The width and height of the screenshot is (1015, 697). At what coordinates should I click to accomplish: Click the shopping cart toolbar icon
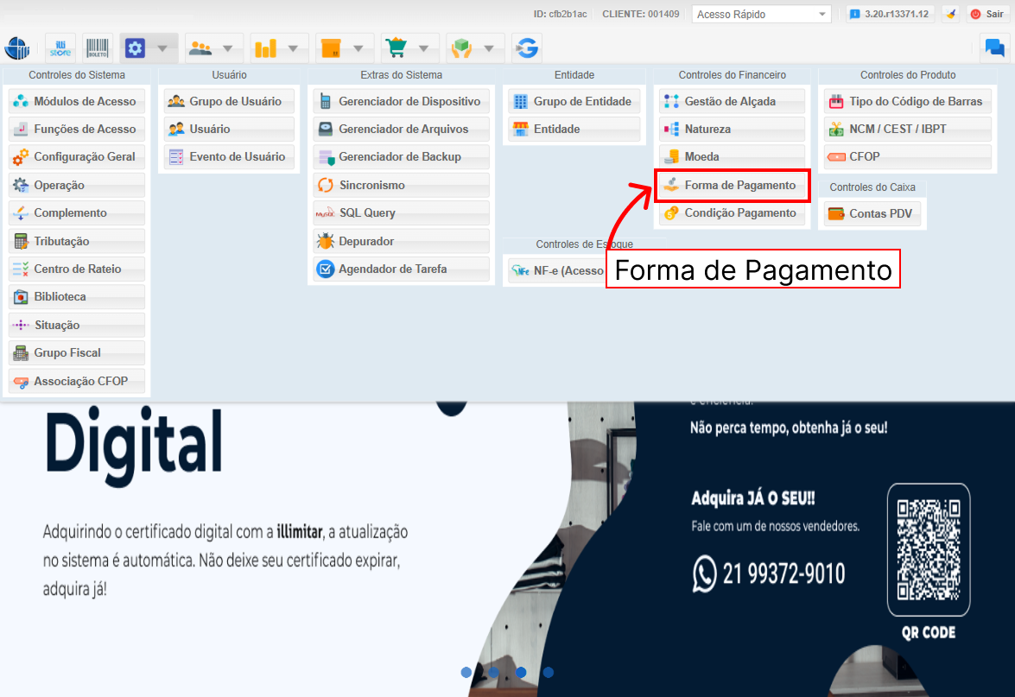[x=396, y=48]
